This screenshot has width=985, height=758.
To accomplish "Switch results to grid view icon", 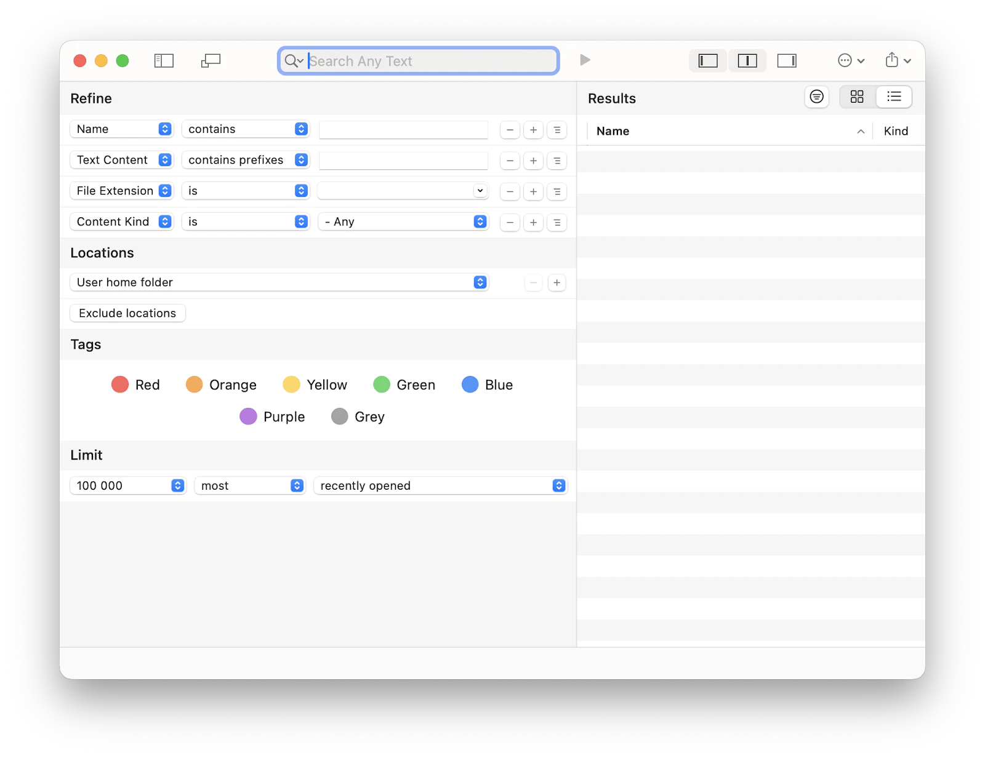I will (x=857, y=97).
